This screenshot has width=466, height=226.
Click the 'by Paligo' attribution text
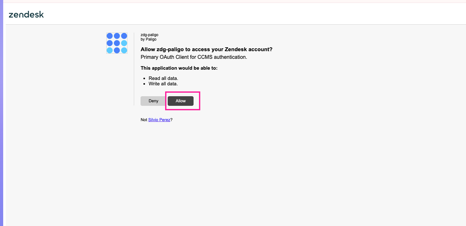click(148, 39)
